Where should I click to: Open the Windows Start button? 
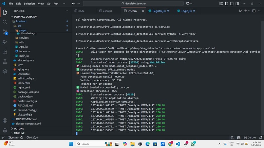[x=71, y=144]
